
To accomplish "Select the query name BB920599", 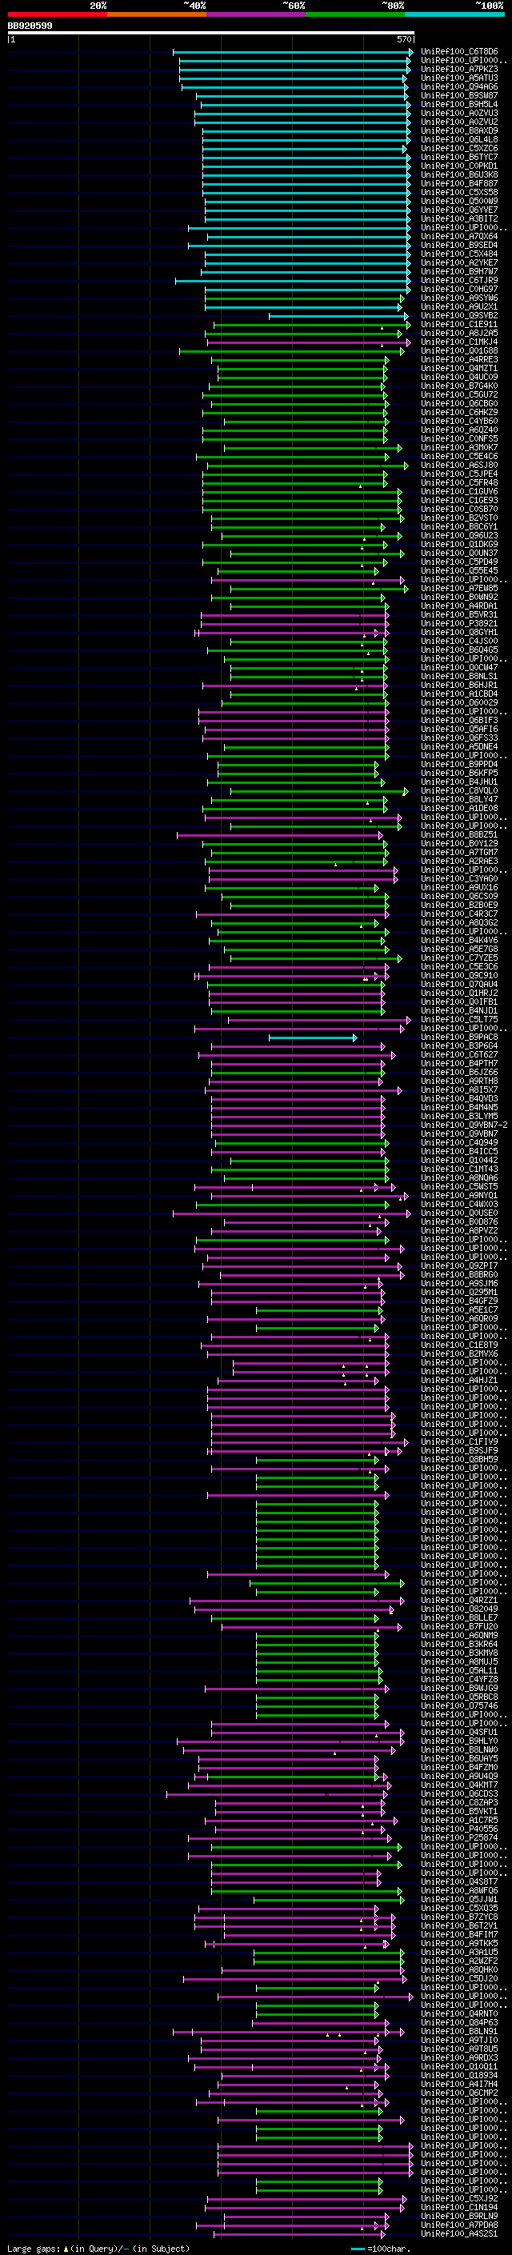I will [30, 26].
